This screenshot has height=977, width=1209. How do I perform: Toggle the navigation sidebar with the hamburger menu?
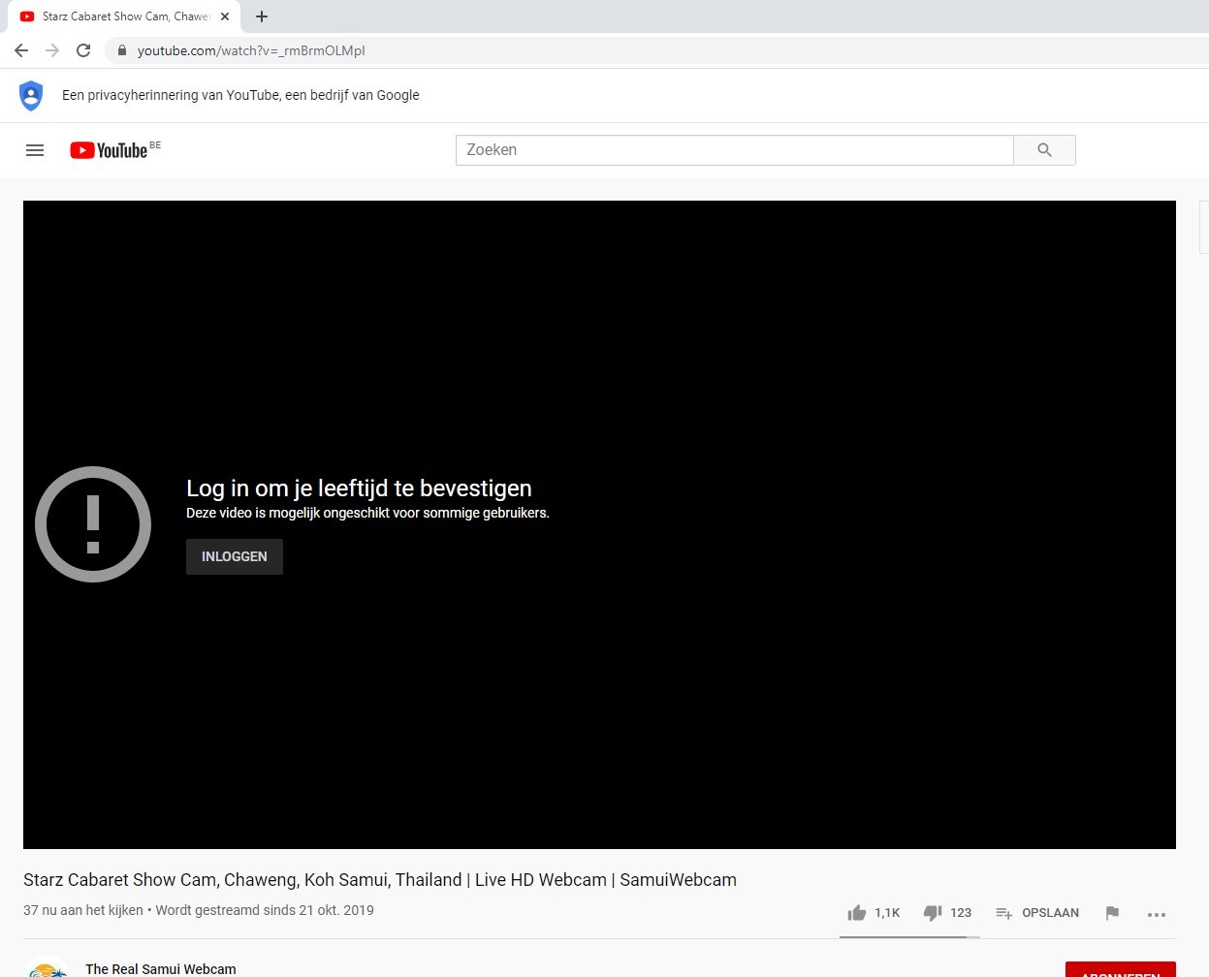pos(35,150)
